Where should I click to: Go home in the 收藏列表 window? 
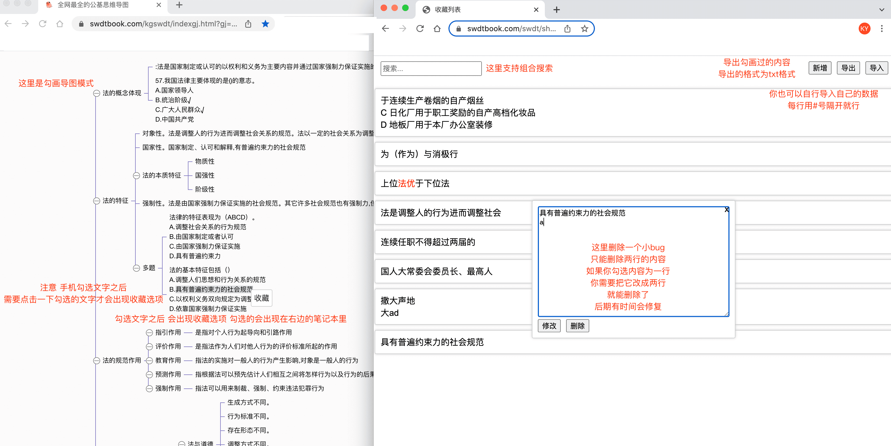pos(437,28)
